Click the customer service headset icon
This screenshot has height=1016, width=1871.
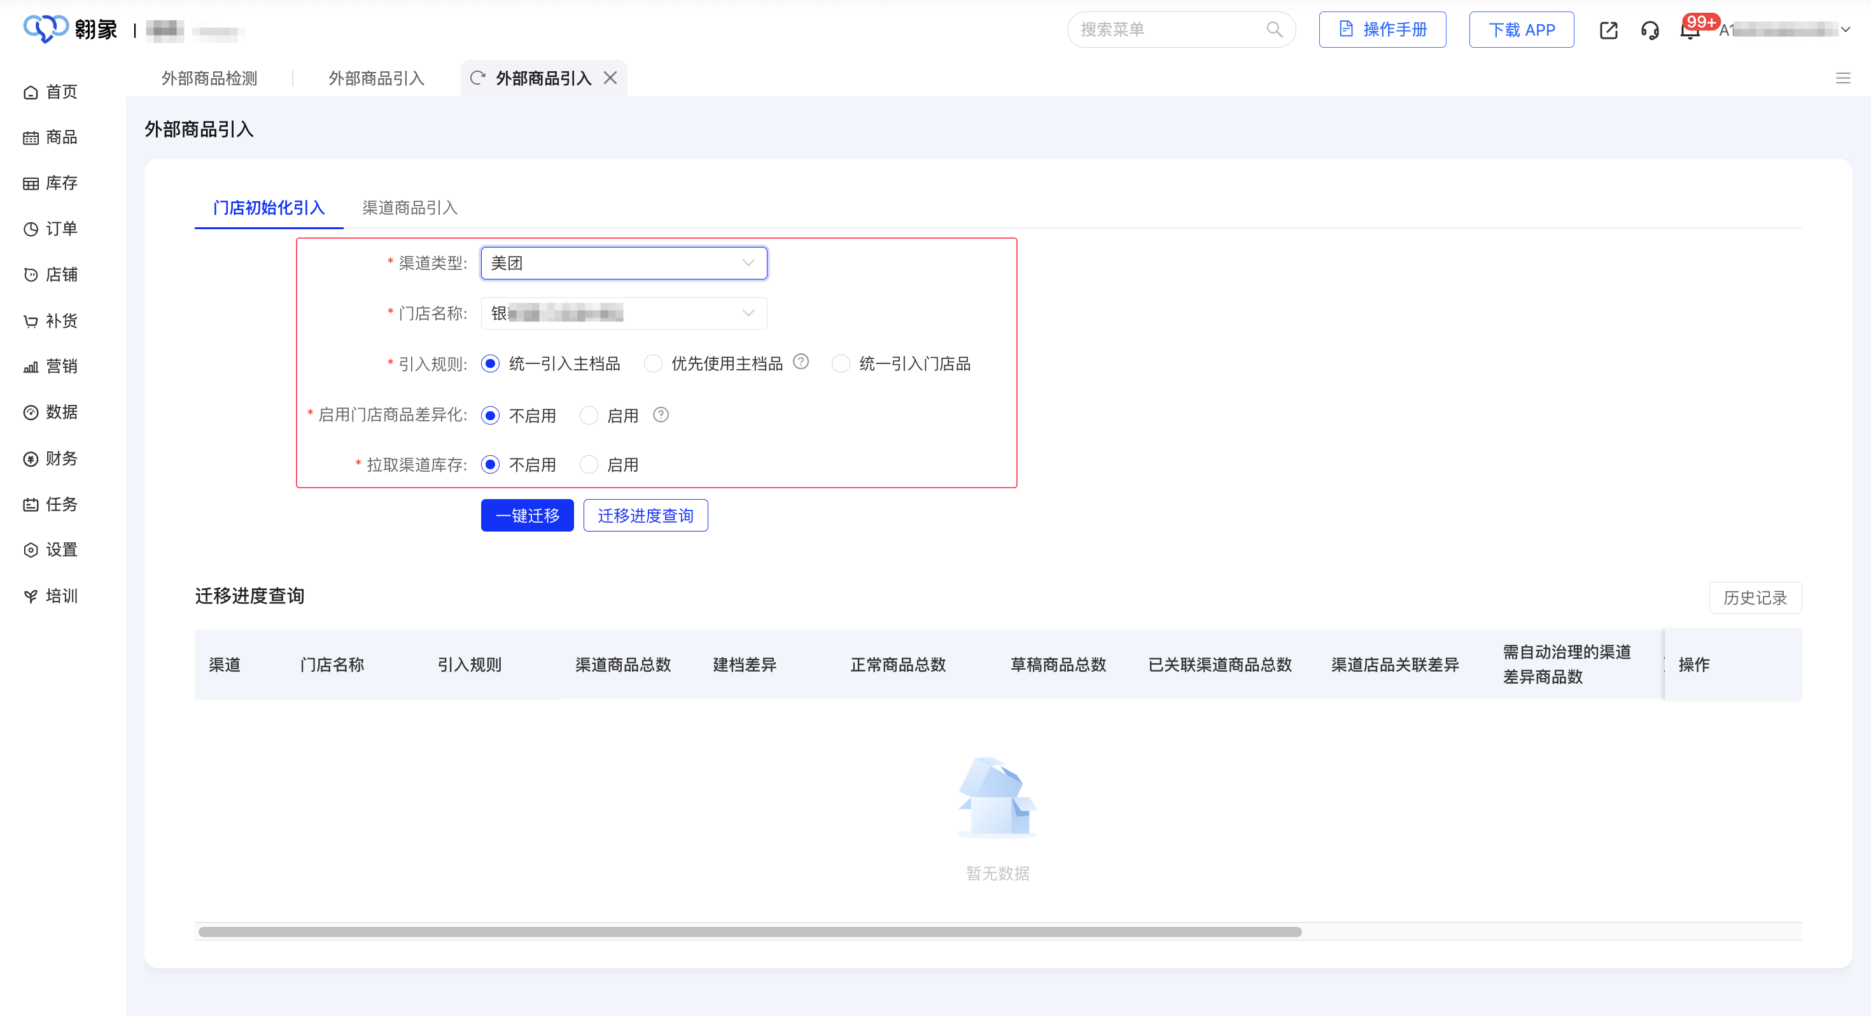pos(1650,30)
